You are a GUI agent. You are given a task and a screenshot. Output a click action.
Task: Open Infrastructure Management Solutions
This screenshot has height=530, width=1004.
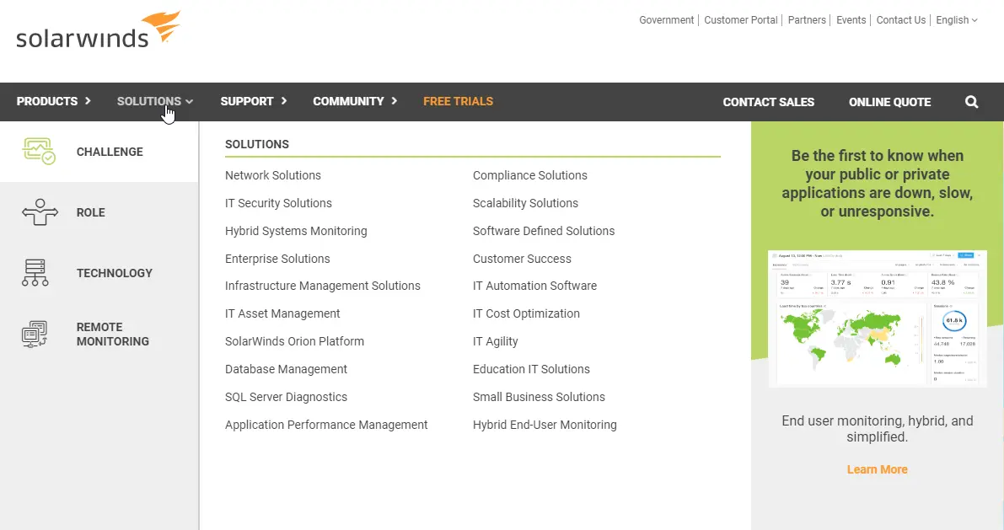[323, 286]
